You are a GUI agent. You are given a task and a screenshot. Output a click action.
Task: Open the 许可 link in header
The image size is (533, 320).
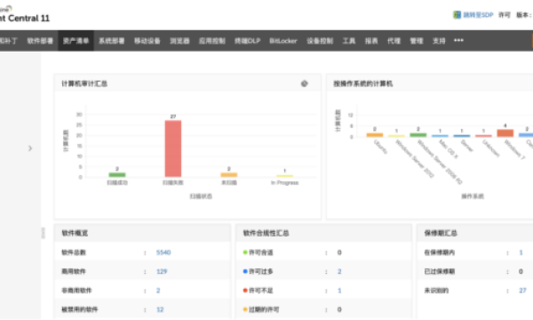[505, 15]
